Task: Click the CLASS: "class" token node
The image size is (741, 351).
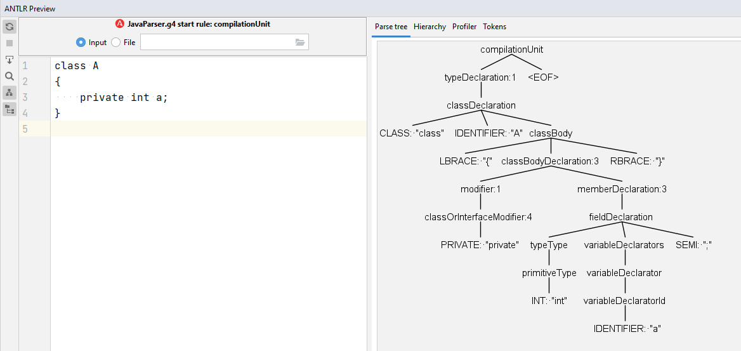Action: 412,133
